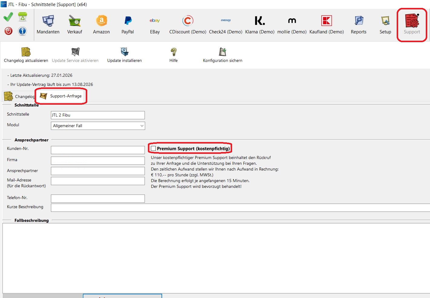Viewport: 430px width, 298px height.
Task: Click the Kunden-Nr. input field
Action: point(98,150)
